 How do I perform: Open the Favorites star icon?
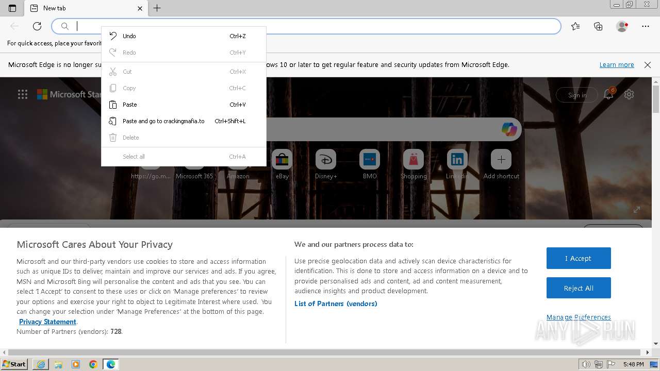[x=575, y=26]
